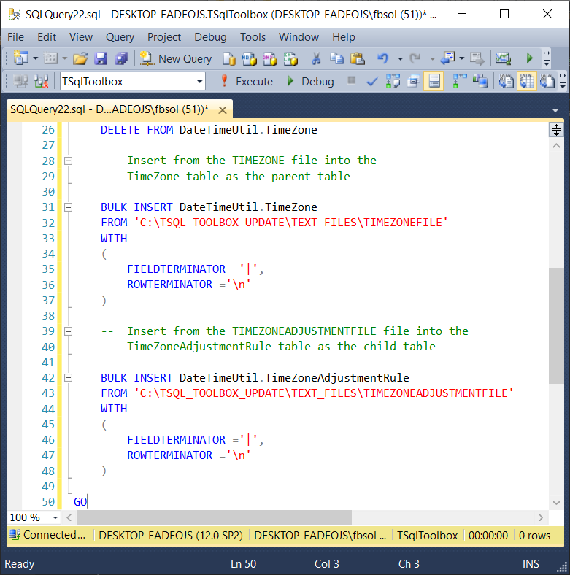Save the current query with disk icon
The image size is (570, 575).
[101, 58]
